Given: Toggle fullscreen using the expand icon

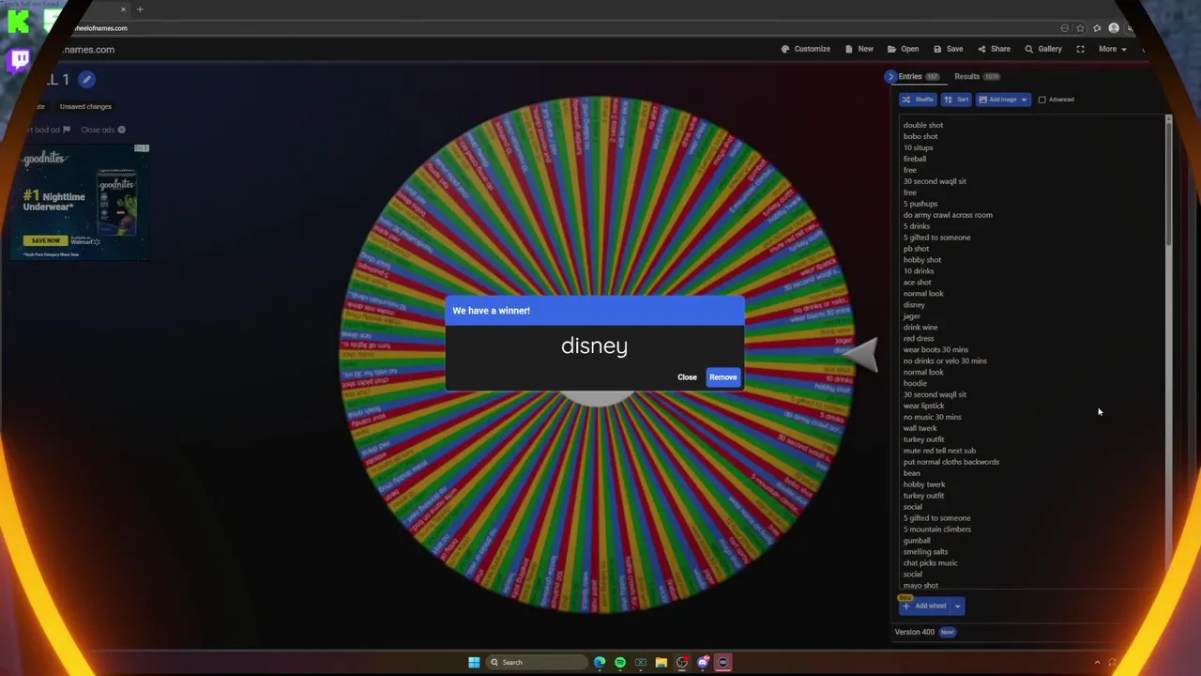Looking at the screenshot, I should (1080, 49).
